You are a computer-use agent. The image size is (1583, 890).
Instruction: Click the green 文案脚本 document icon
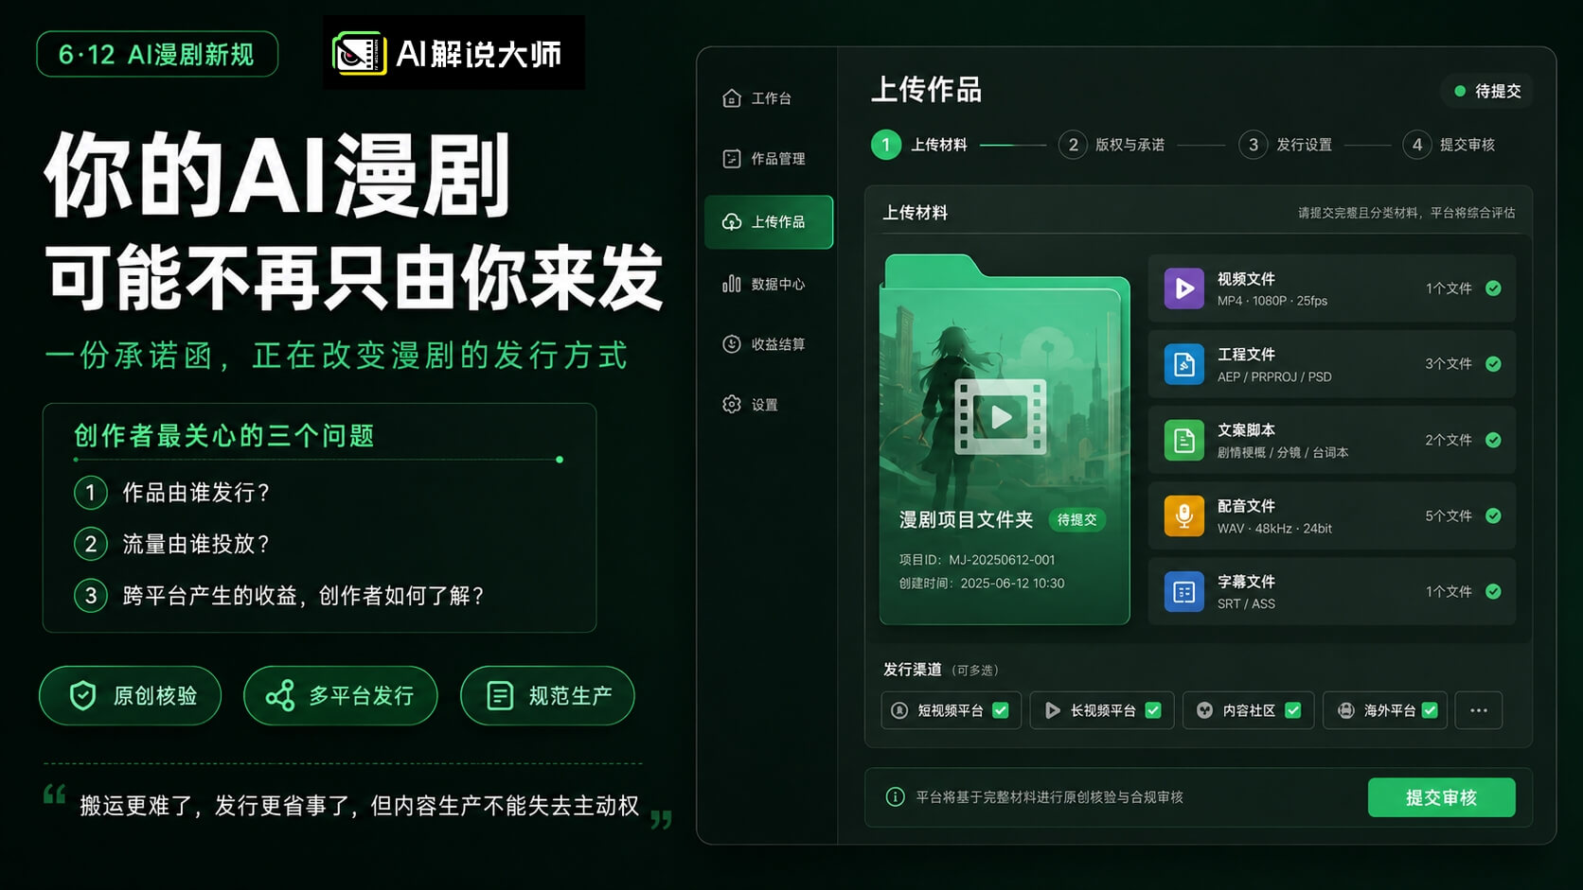coord(1183,440)
